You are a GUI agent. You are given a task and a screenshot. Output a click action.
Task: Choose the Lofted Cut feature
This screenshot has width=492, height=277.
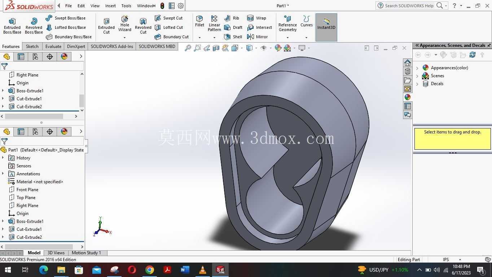pyautogui.click(x=168, y=27)
